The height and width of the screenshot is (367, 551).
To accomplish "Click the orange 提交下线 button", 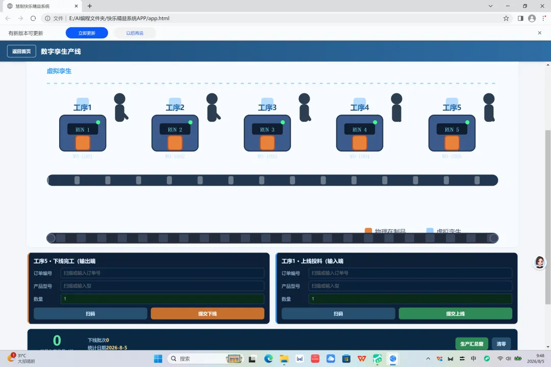I will coord(207,313).
